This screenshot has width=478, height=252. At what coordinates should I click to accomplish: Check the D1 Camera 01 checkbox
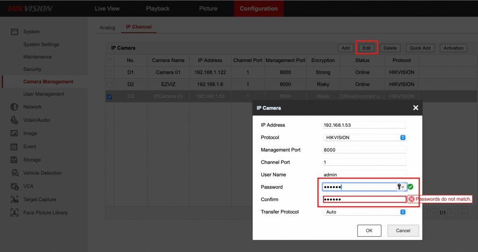pos(109,72)
